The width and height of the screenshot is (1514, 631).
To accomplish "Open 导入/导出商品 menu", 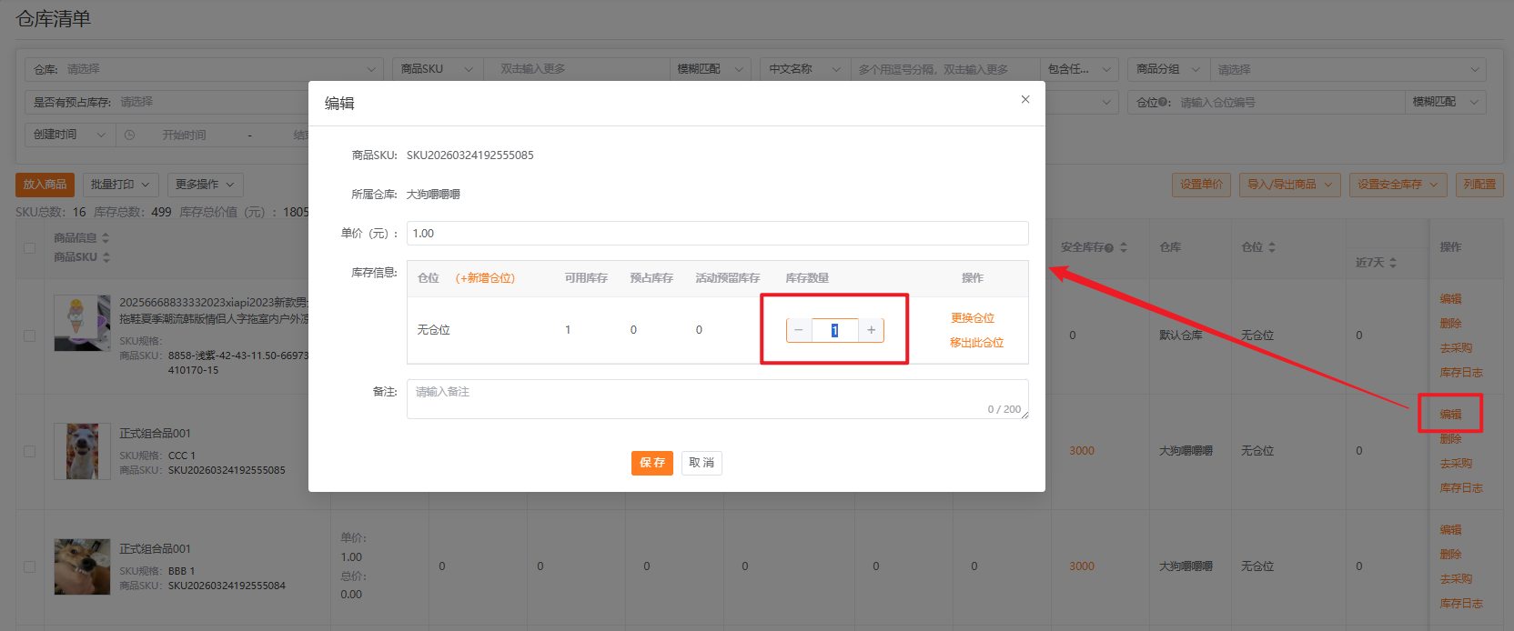I will 1290,185.
